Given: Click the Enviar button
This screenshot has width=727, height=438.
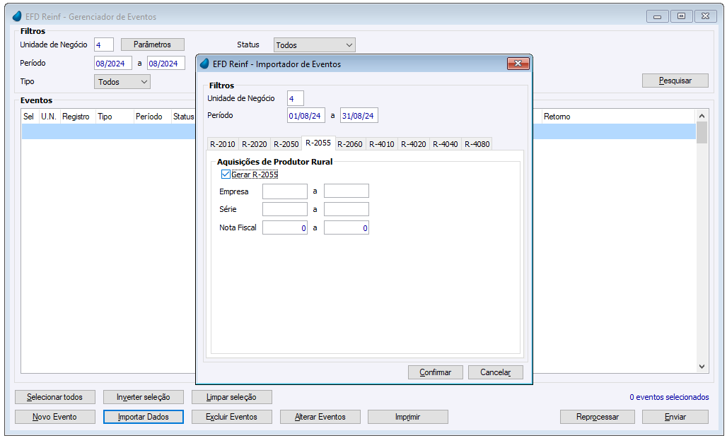Looking at the screenshot, I should [x=675, y=417].
